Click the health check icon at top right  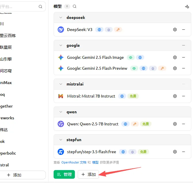click(x=187, y=7)
